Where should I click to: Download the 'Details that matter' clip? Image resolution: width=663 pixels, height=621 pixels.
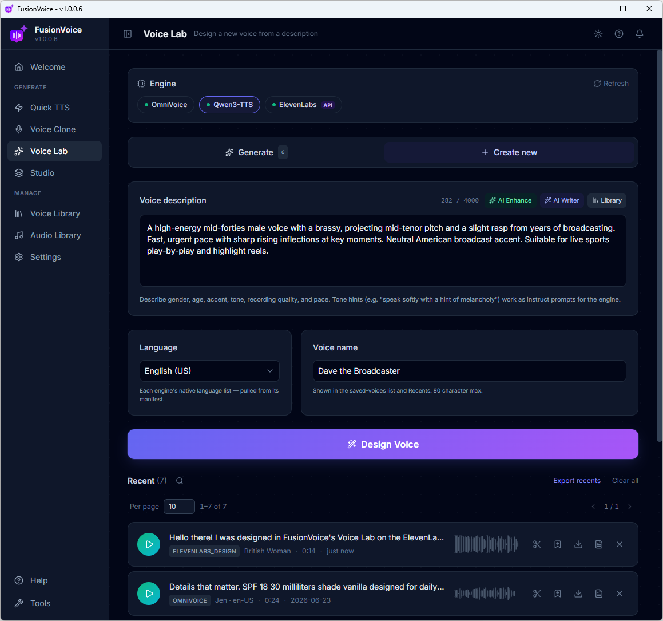(578, 594)
